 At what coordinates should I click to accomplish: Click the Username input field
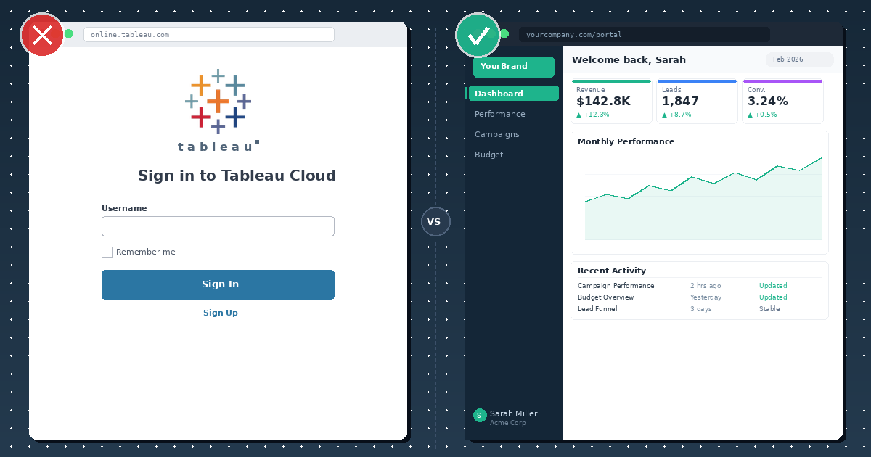(218, 226)
